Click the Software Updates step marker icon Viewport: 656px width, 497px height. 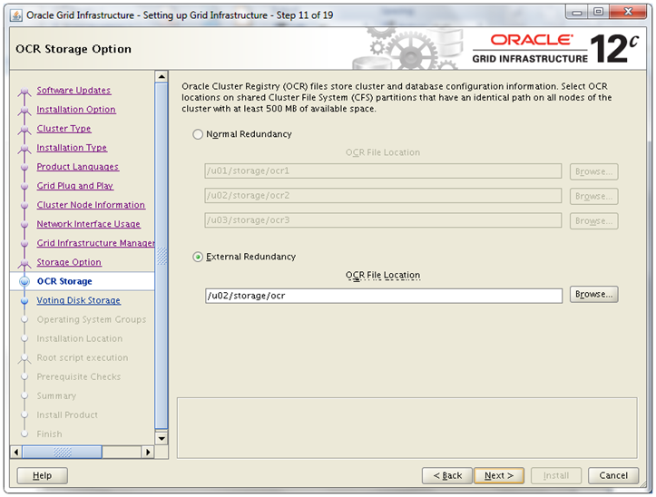click(24, 92)
